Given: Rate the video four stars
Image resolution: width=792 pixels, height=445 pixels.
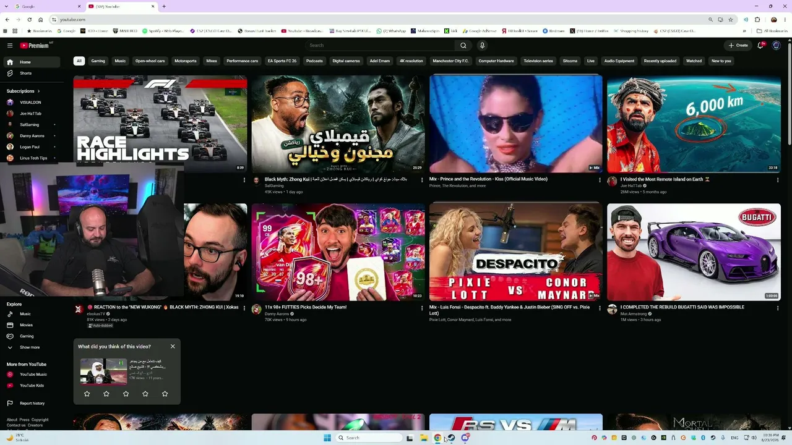Looking at the screenshot, I should point(145,394).
